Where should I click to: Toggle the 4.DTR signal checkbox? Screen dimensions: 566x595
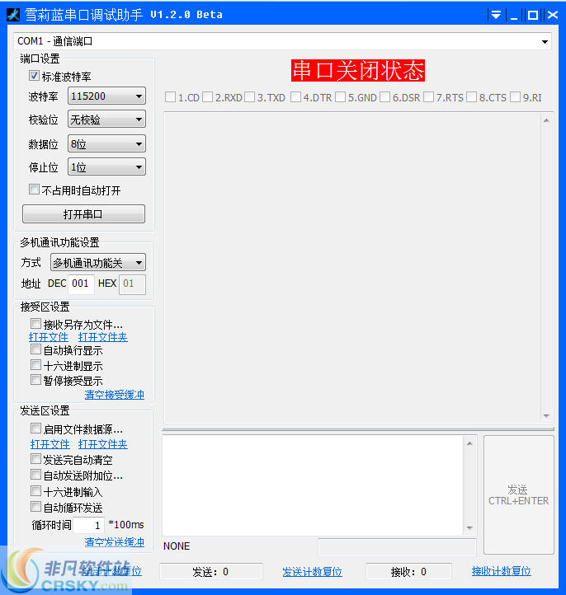pyautogui.click(x=295, y=97)
